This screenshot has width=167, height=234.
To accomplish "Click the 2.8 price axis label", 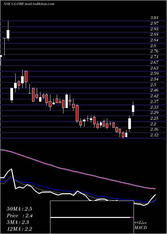I will pos(153,46).
